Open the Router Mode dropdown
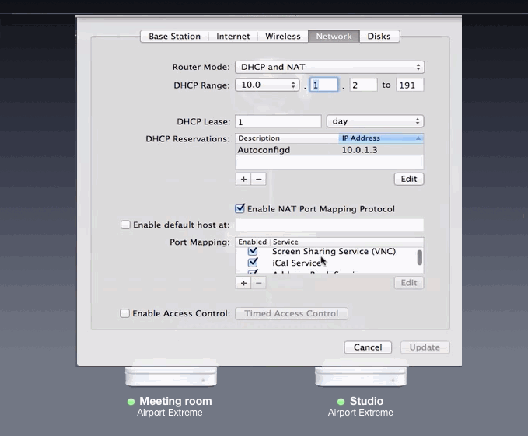This screenshot has height=436, width=528. (330, 67)
